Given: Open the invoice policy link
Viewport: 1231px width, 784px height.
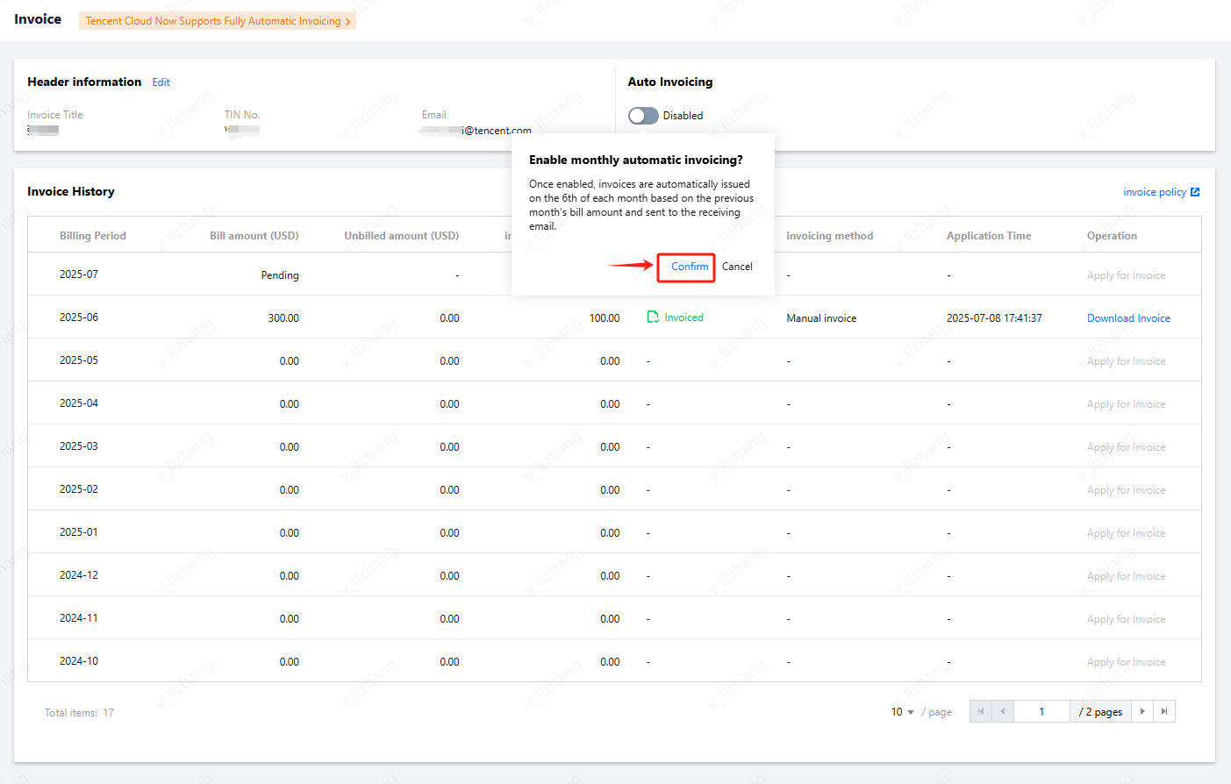Looking at the screenshot, I should pos(1154,192).
